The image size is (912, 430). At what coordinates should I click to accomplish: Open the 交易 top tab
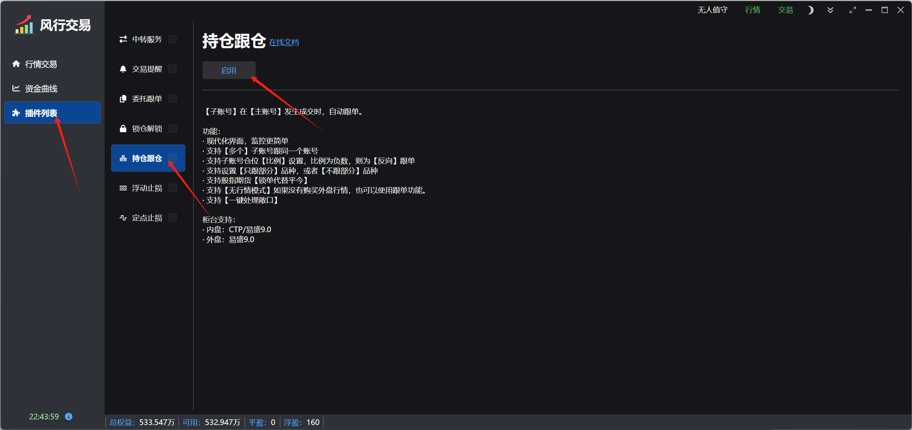point(785,10)
